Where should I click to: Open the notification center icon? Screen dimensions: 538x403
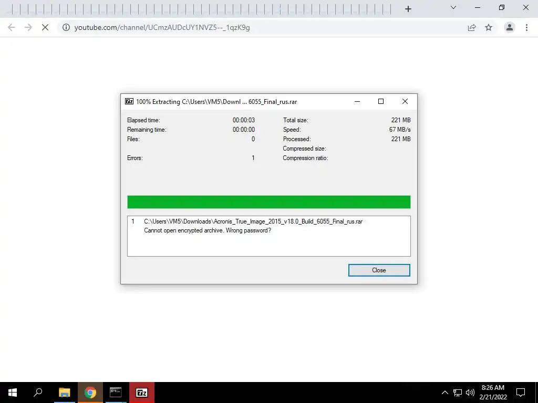[x=521, y=393]
